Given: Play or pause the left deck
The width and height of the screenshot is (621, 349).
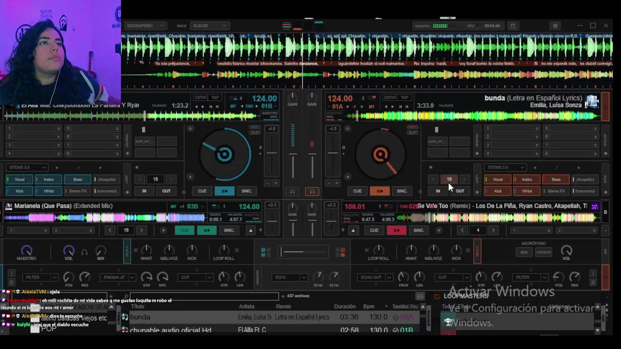Looking at the screenshot, I should [x=224, y=191].
